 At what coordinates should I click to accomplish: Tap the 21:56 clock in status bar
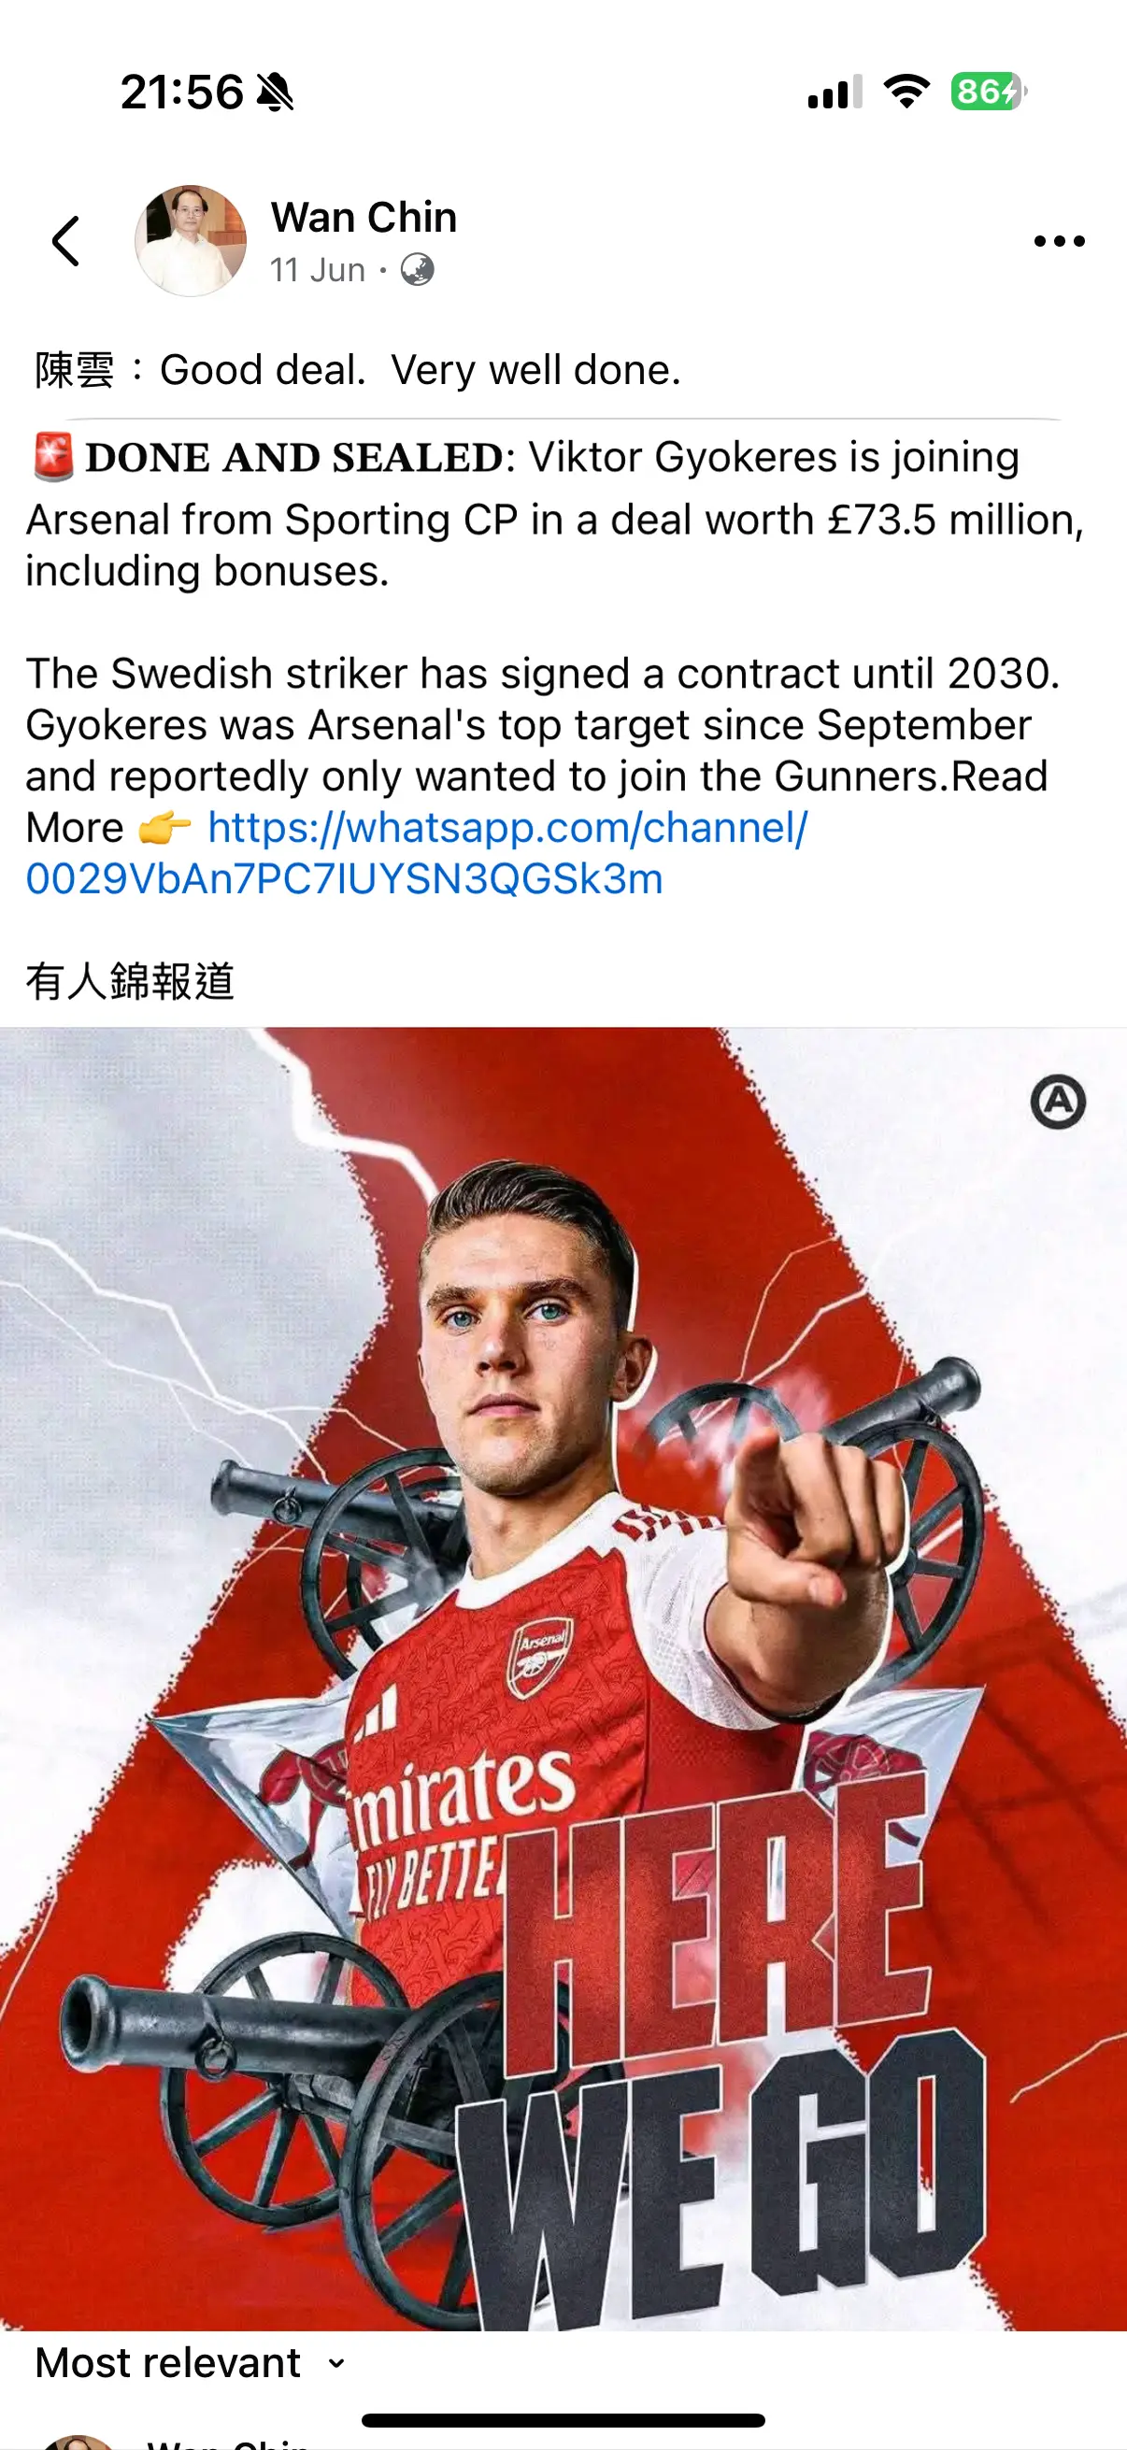click(181, 93)
